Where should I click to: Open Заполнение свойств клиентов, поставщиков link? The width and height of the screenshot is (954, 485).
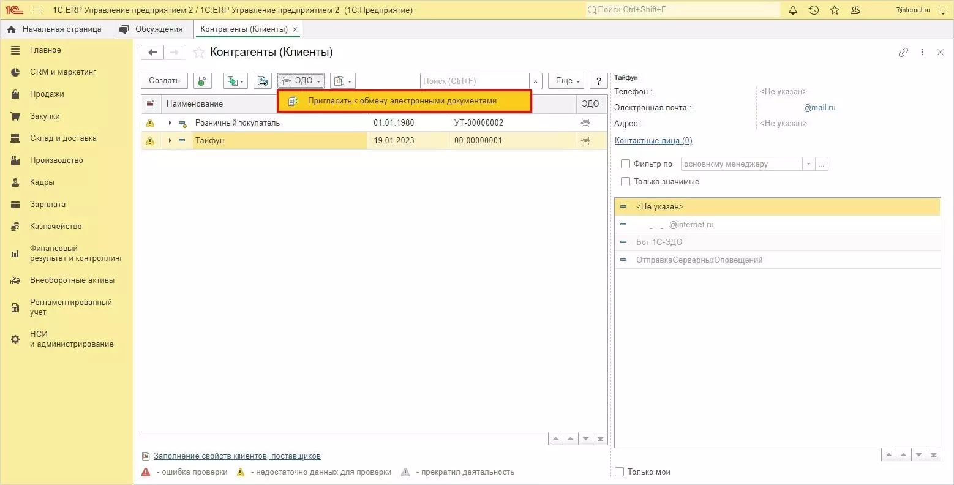(237, 456)
